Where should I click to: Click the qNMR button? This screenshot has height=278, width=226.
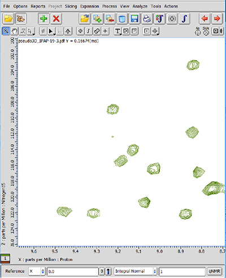pyautogui.click(x=214, y=271)
